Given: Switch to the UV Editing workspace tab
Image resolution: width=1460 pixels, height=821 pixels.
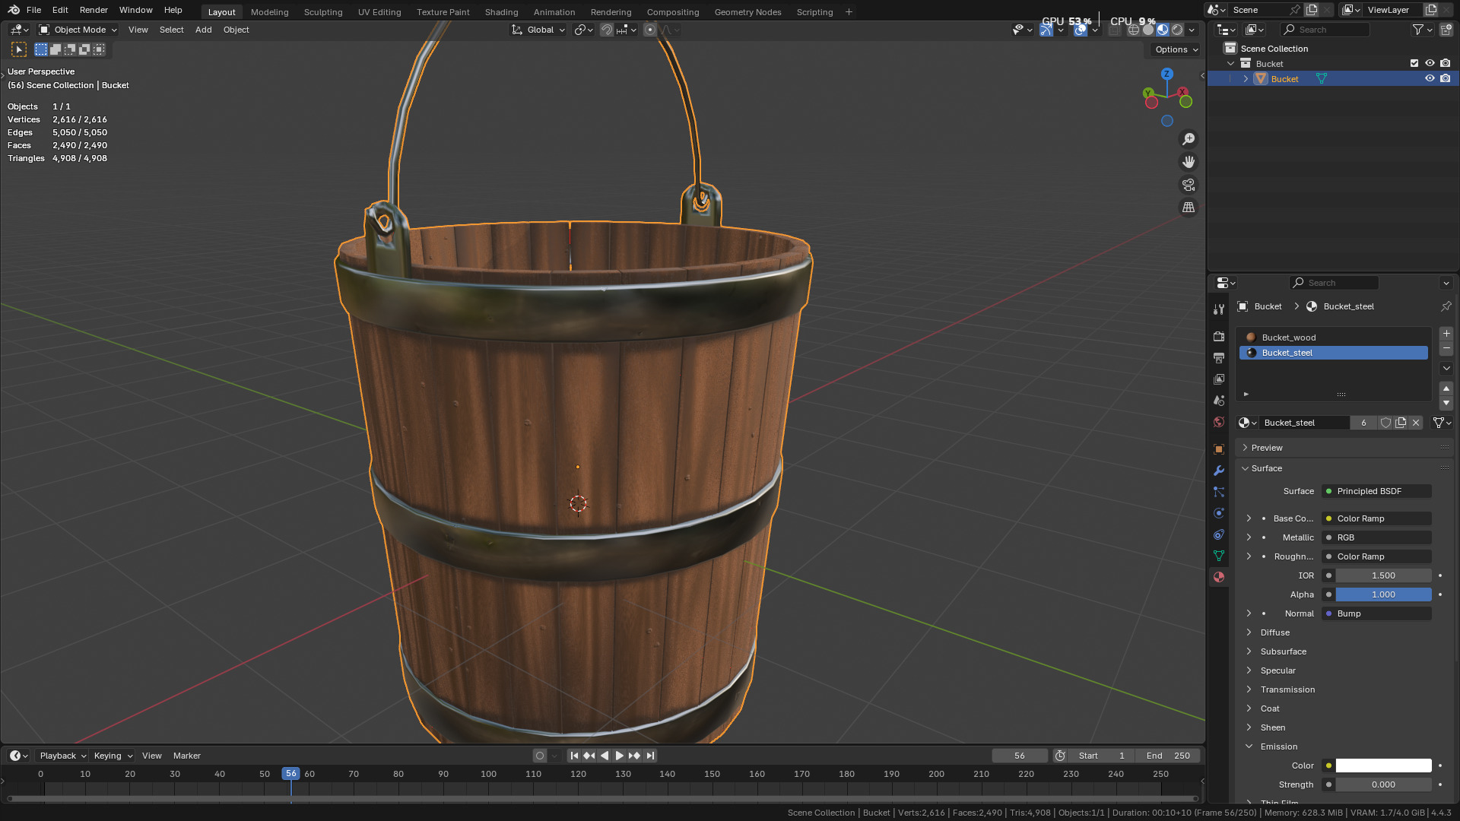Looking at the screenshot, I should point(379,12).
